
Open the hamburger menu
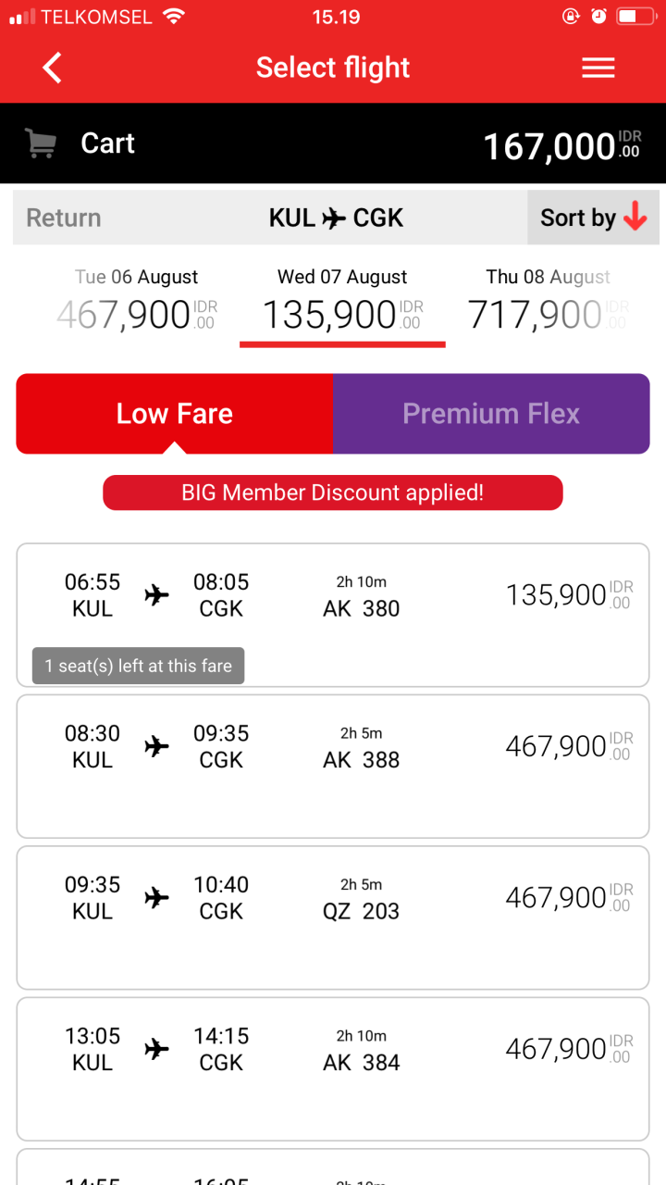pos(598,68)
